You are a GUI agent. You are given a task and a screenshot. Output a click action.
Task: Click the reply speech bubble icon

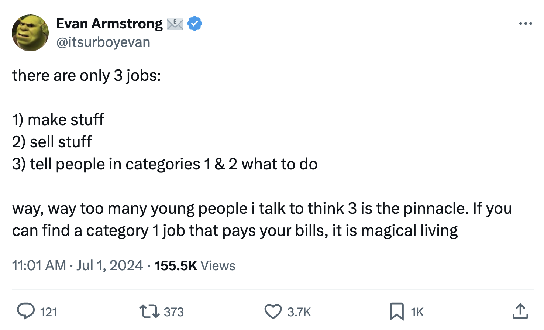(x=26, y=311)
